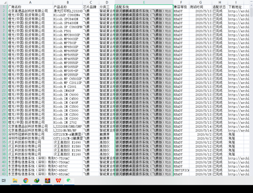Open Task View on the taskbar
The height and width of the screenshot is (193, 253).
coord(4,181)
